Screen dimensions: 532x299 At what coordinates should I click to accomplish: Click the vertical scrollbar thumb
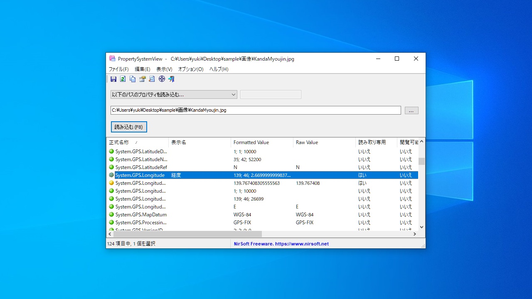421,161
